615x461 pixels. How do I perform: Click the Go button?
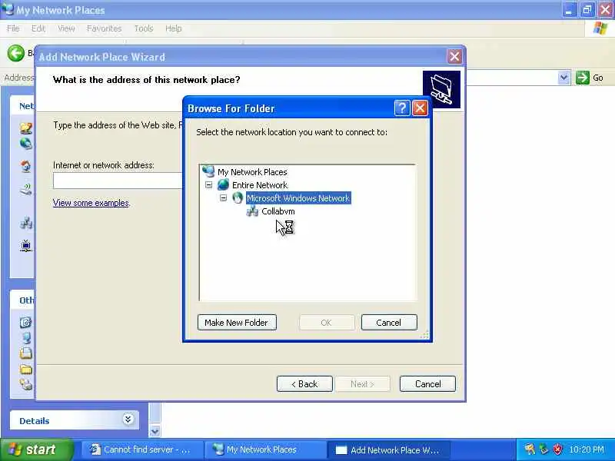590,78
